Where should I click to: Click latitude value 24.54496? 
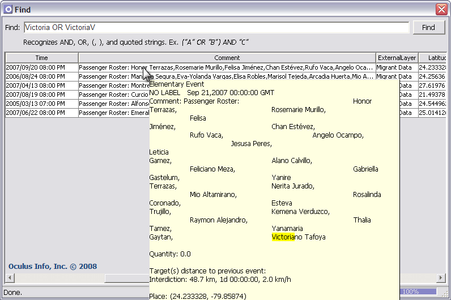(x=432, y=104)
